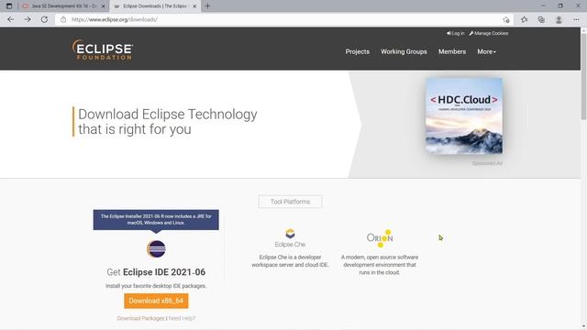The width and height of the screenshot is (587, 330).
Task: Go back to previous page
Action: point(10,19)
